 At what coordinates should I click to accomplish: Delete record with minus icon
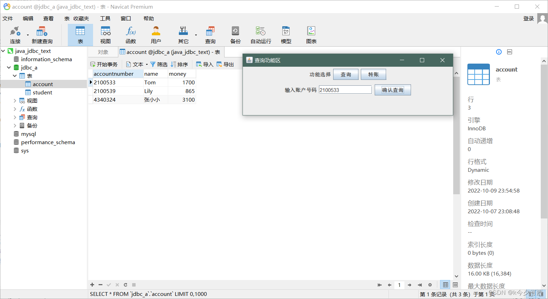(x=101, y=285)
